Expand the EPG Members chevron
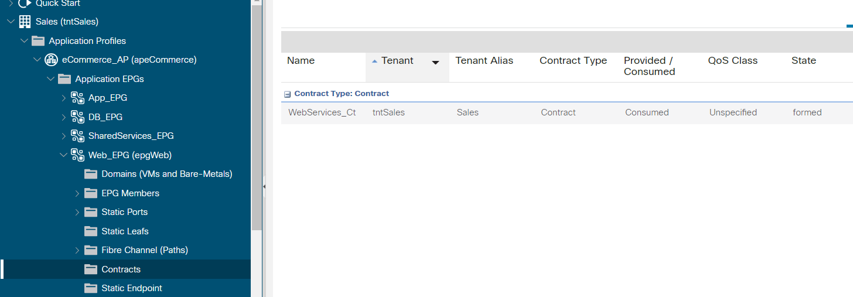Viewport: 853px width, 297px height. 77,193
